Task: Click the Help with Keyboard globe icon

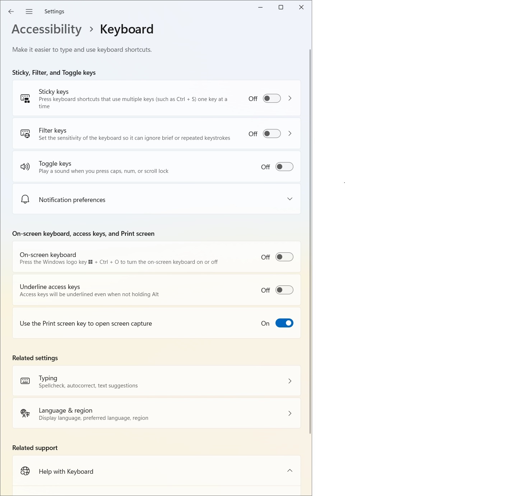Action: click(x=25, y=471)
